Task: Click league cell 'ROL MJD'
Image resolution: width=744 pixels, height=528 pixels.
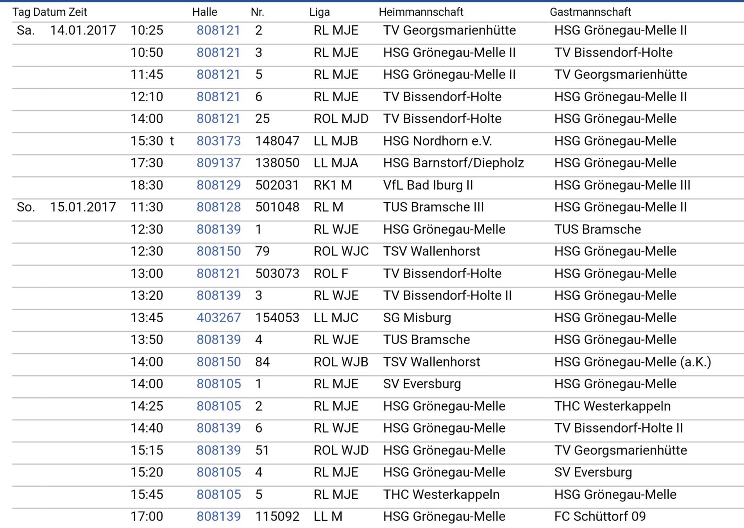Action: (x=341, y=119)
